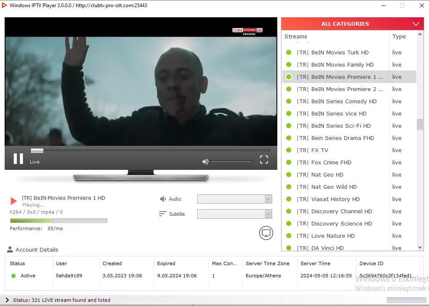The height and width of the screenshot is (306, 429).
Task: Click the green Active status indicator
Action: [x=13, y=276]
